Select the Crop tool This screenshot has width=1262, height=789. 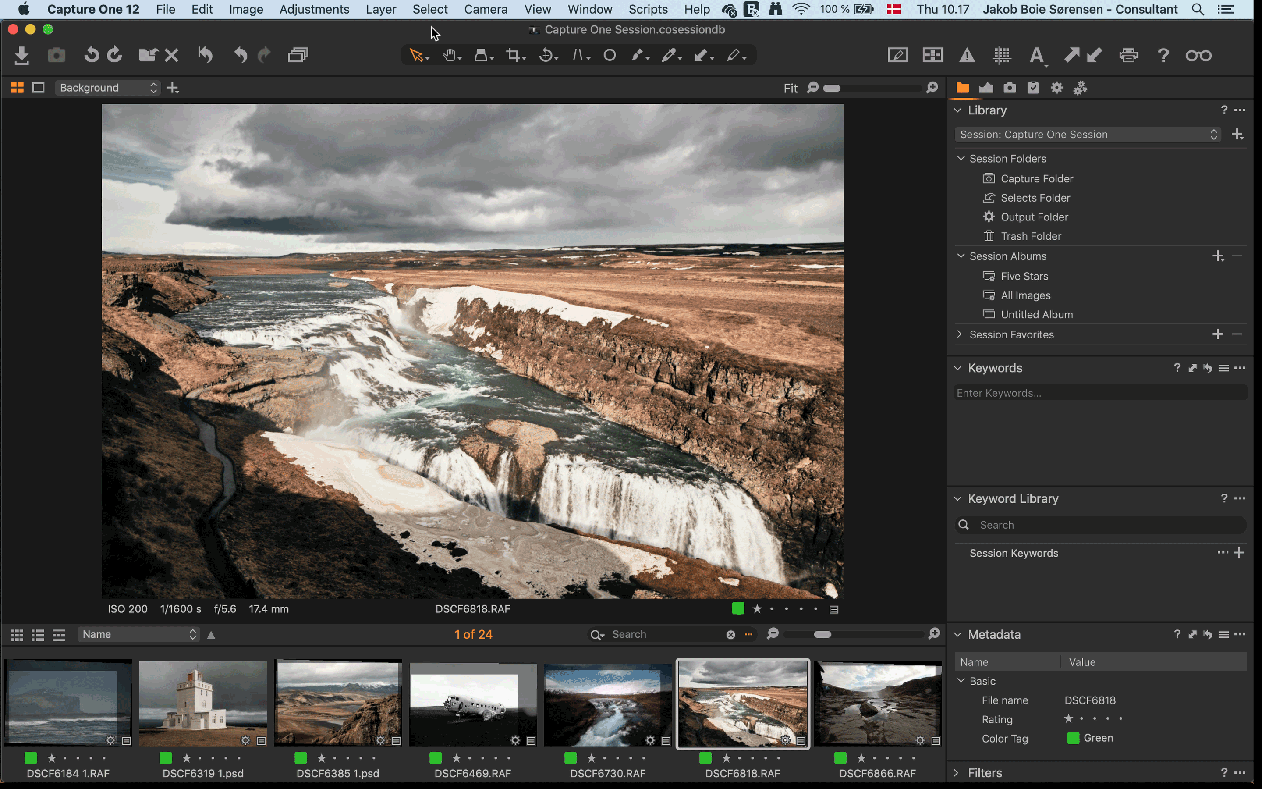pos(513,55)
